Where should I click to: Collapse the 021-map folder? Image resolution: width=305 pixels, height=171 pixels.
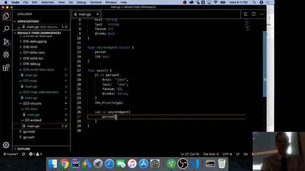pos(30,81)
